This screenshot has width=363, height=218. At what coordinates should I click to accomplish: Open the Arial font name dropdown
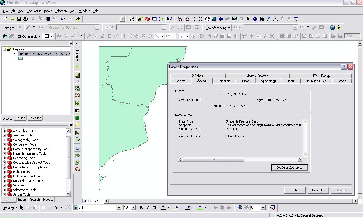tap(119, 208)
